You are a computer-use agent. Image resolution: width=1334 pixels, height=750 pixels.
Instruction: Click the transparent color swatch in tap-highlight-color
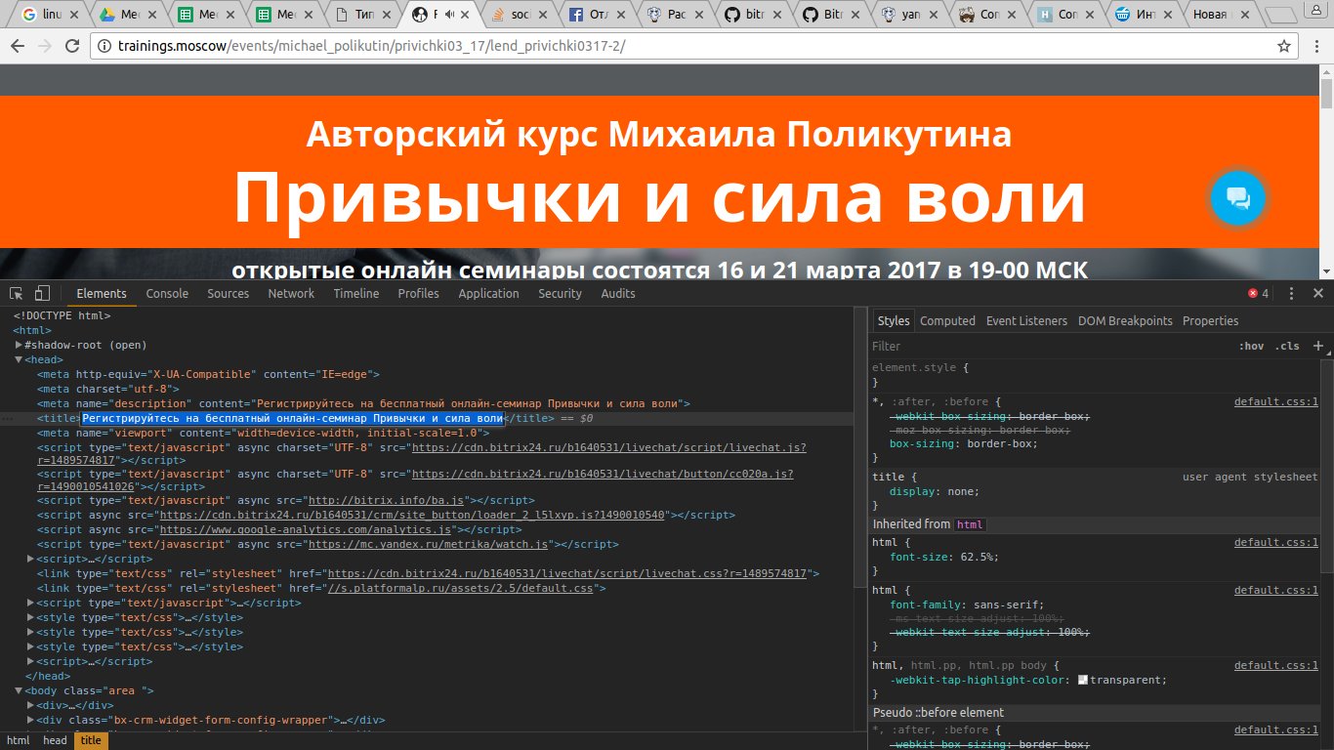1083,680
